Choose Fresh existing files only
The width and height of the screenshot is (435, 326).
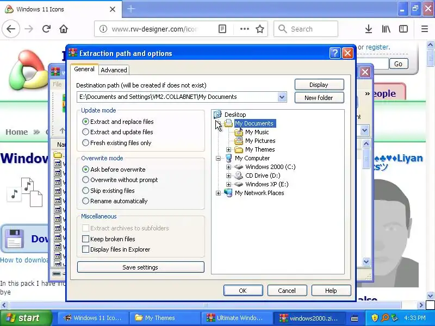85,143
